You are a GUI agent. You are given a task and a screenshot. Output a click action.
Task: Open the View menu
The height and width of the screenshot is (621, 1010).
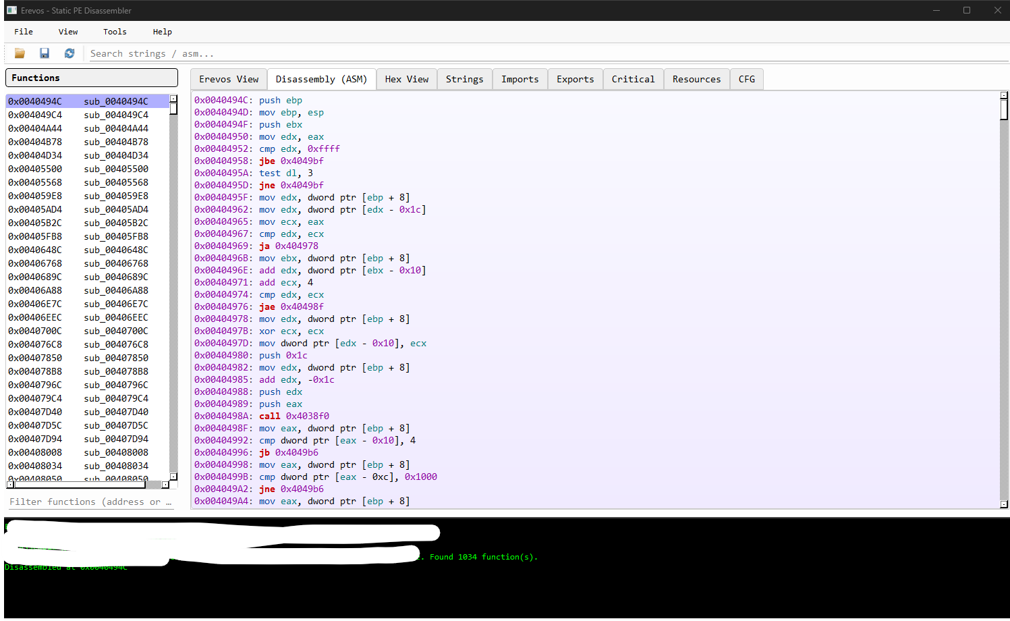tap(68, 32)
